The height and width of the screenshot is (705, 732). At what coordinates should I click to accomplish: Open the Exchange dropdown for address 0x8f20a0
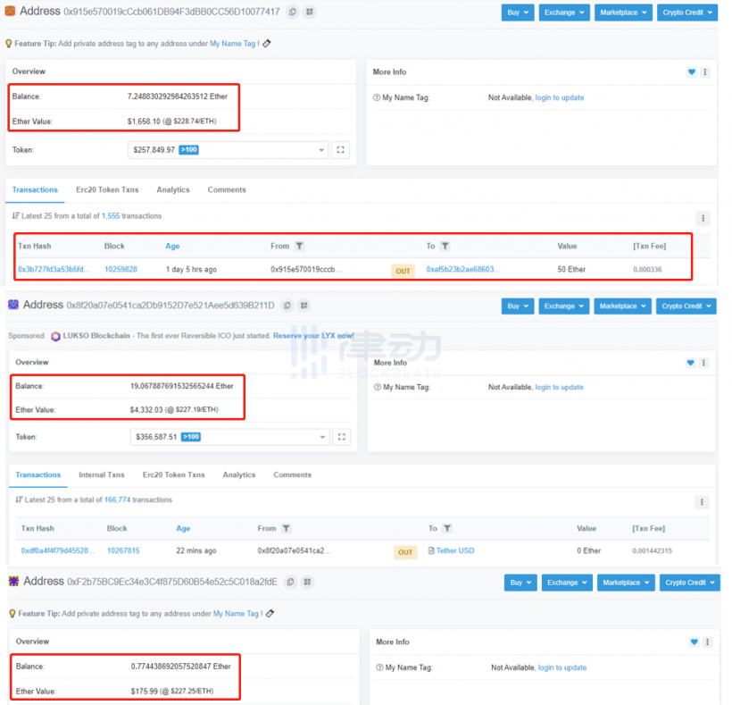tap(563, 306)
